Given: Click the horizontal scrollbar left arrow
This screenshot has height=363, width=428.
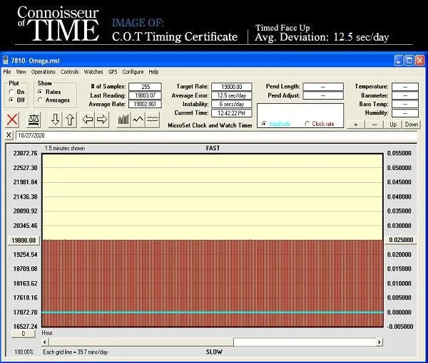Looking at the screenshot, I should coord(45,342).
